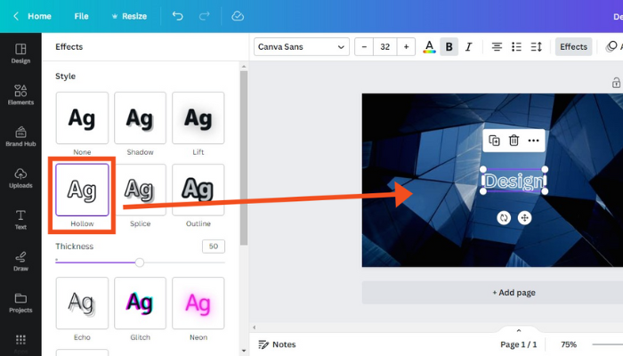Click the rotate handle below text
Image resolution: width=623 pixels, height=356 pixels.
pyautogui.click(x=504, y=218)
